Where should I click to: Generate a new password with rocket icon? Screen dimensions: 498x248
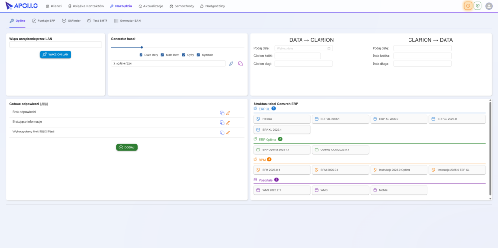(x=231, y=64)
